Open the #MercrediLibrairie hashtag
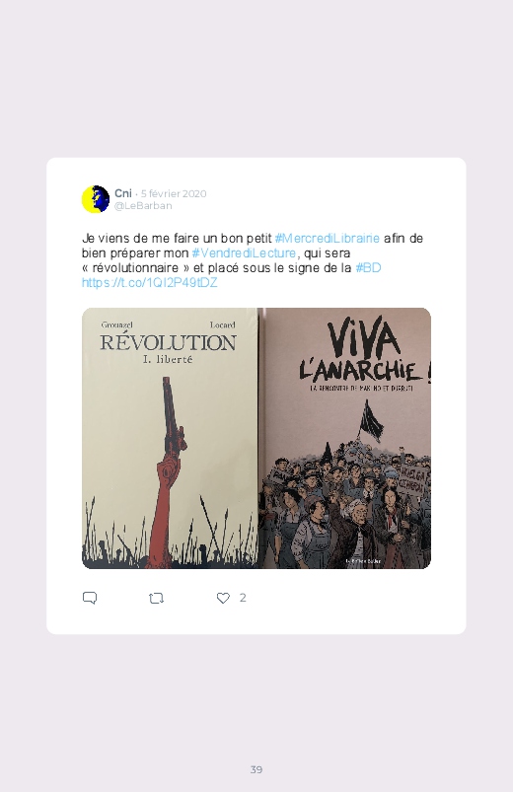 [x=327, y=238]
